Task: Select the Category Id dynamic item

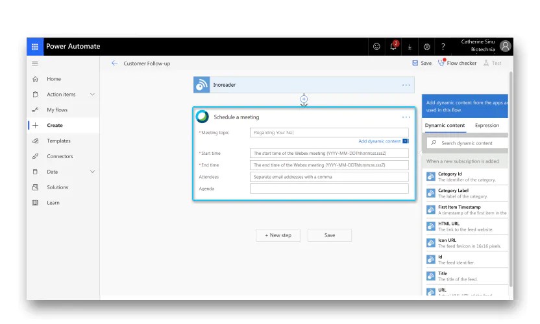Action: [x=467, y=177]
